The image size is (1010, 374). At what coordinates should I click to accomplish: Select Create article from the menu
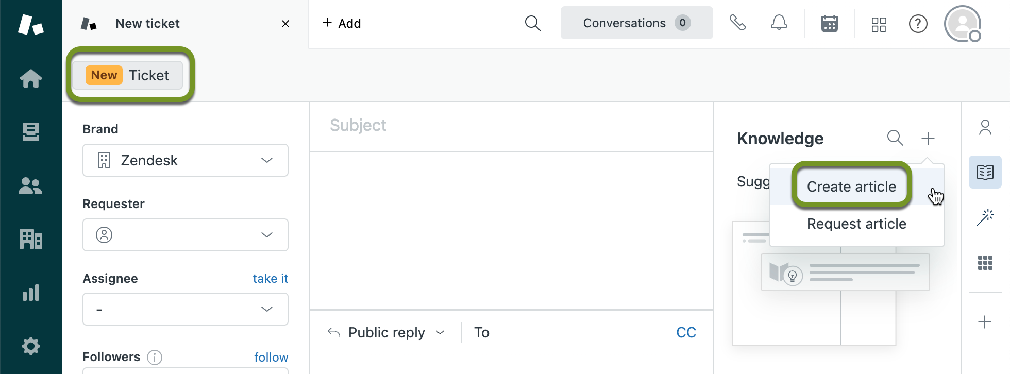pyautogui.click(x=851, y=186)
